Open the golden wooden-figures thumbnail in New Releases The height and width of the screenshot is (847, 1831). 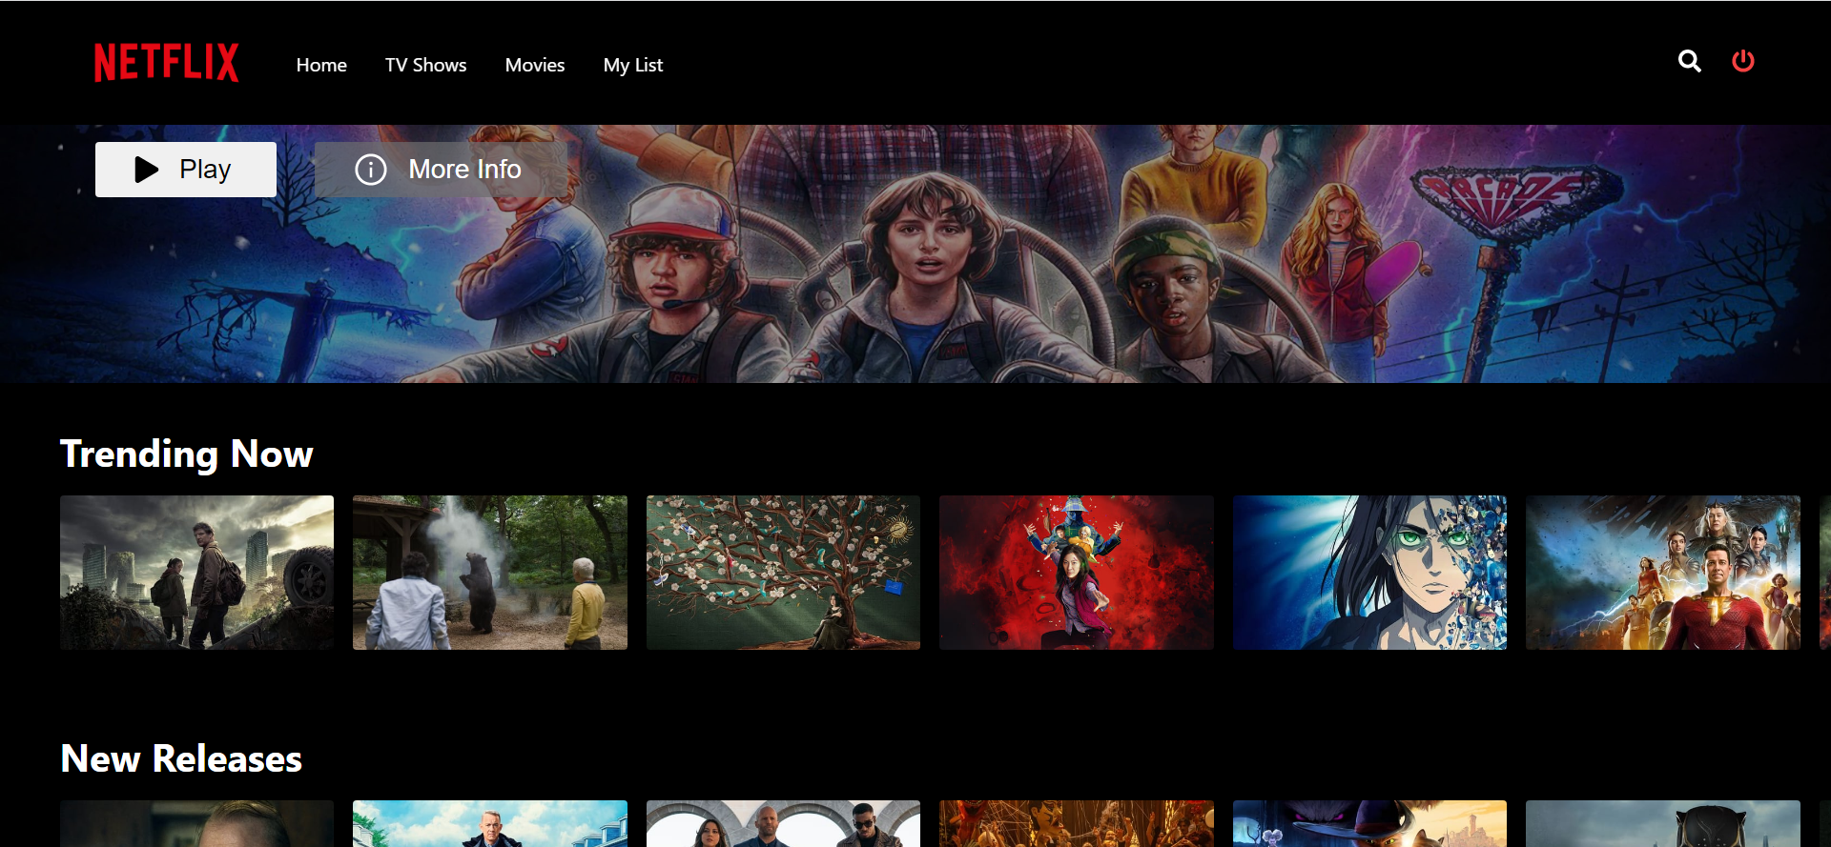(1077, 823)
